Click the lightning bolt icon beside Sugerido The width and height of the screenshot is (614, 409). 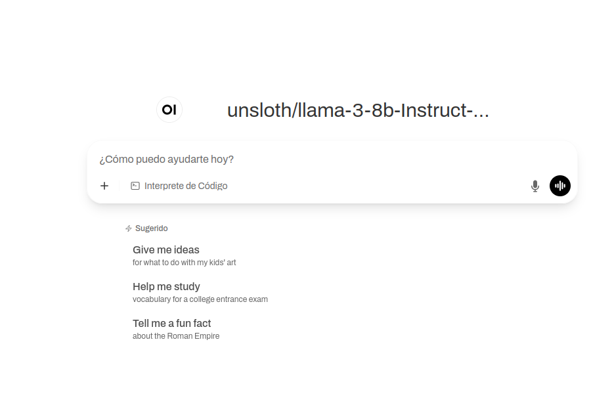[129, 228]
